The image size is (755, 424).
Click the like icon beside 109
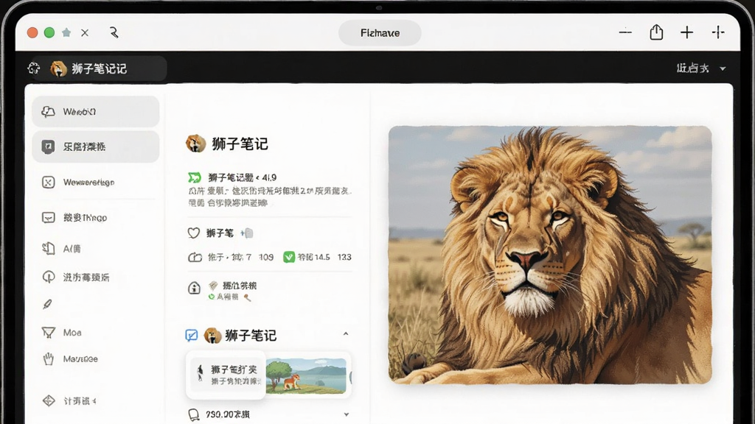[x=195, y=257]
